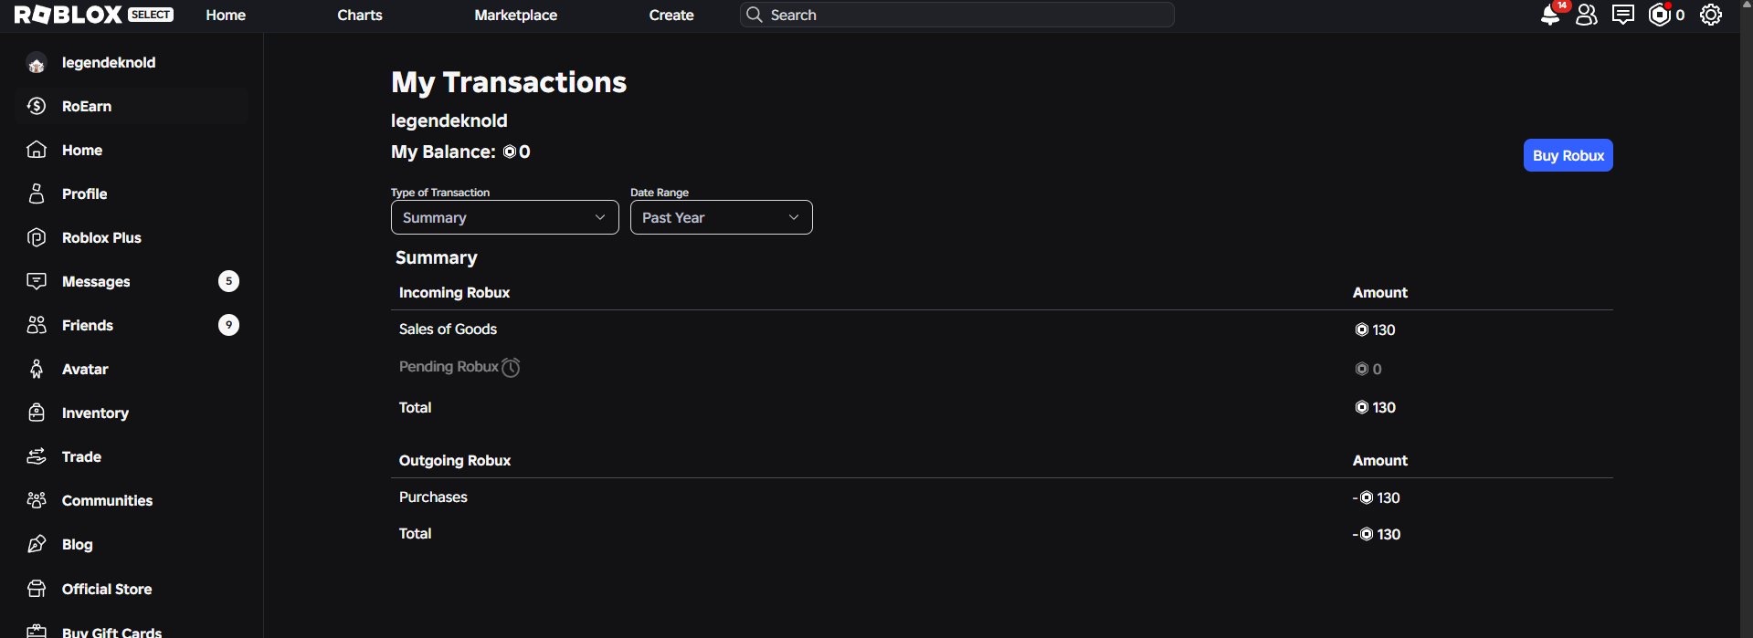
Task: Open the notifications bell icon
Action: point(1550,15)
